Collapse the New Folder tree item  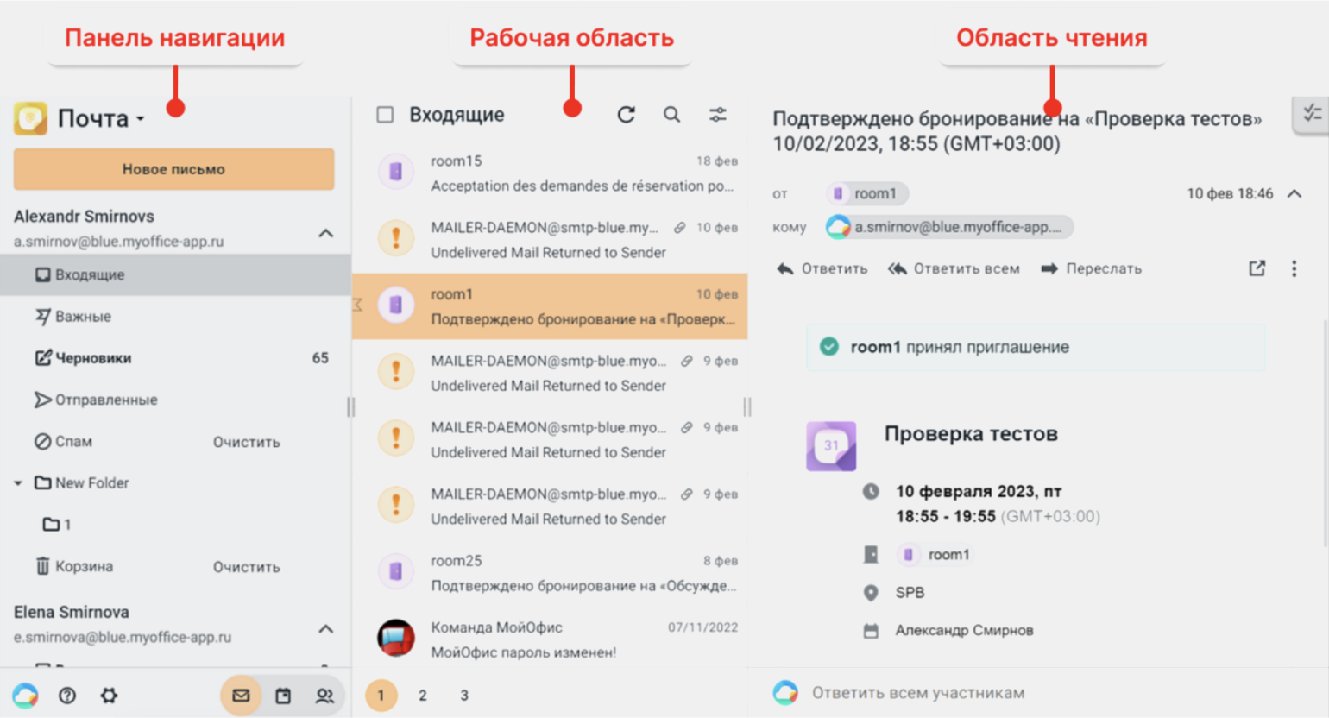click(18, 483)
